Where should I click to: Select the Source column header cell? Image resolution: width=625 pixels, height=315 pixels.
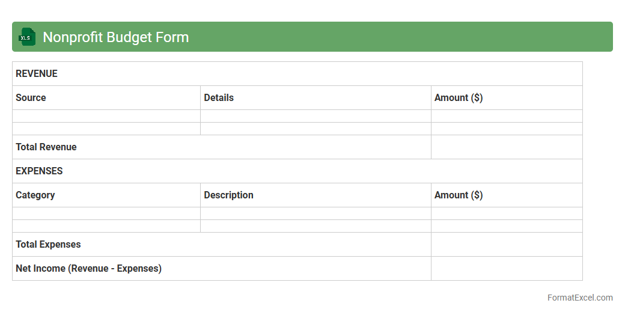click(x=106, y=98)
